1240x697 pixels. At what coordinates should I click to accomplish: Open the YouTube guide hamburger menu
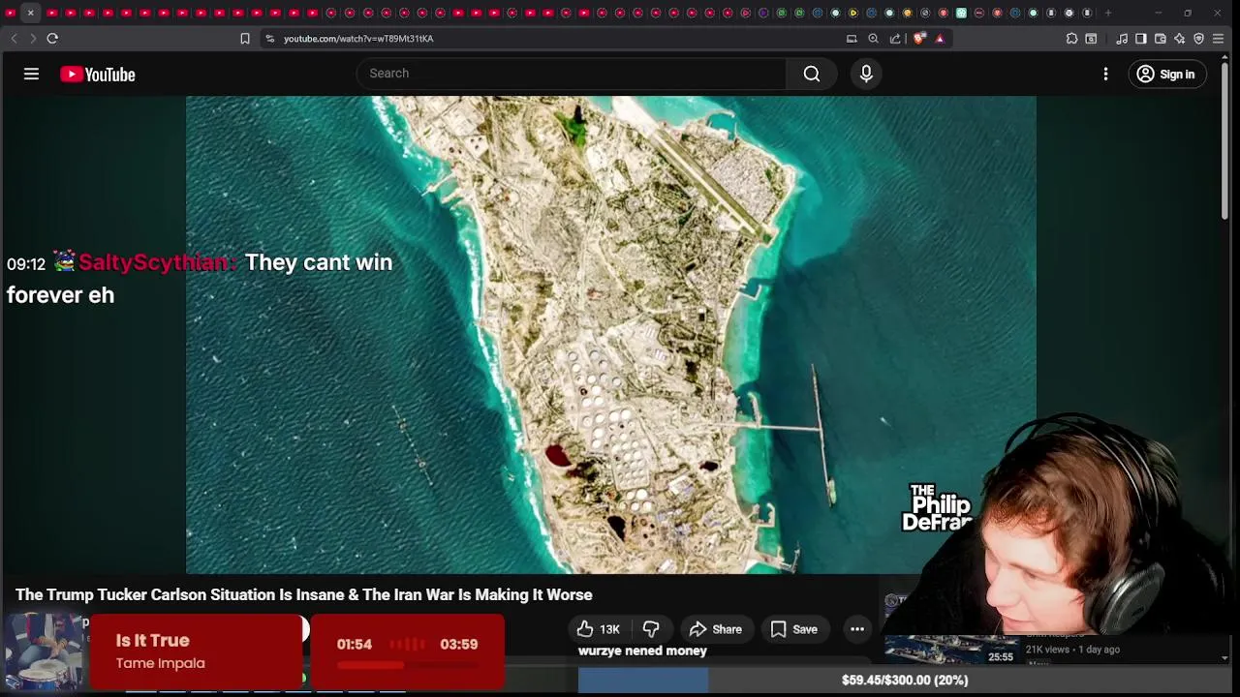(x=31, y=74)
